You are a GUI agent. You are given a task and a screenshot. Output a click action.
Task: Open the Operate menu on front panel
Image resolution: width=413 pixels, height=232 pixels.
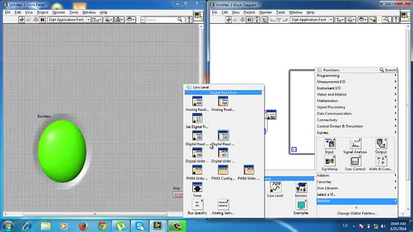(59, 12)
